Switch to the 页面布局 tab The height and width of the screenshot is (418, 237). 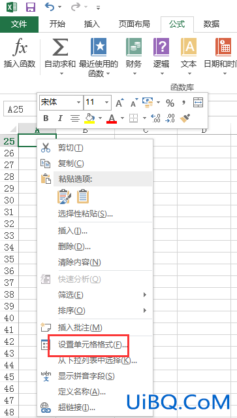[x=134, y=24]
